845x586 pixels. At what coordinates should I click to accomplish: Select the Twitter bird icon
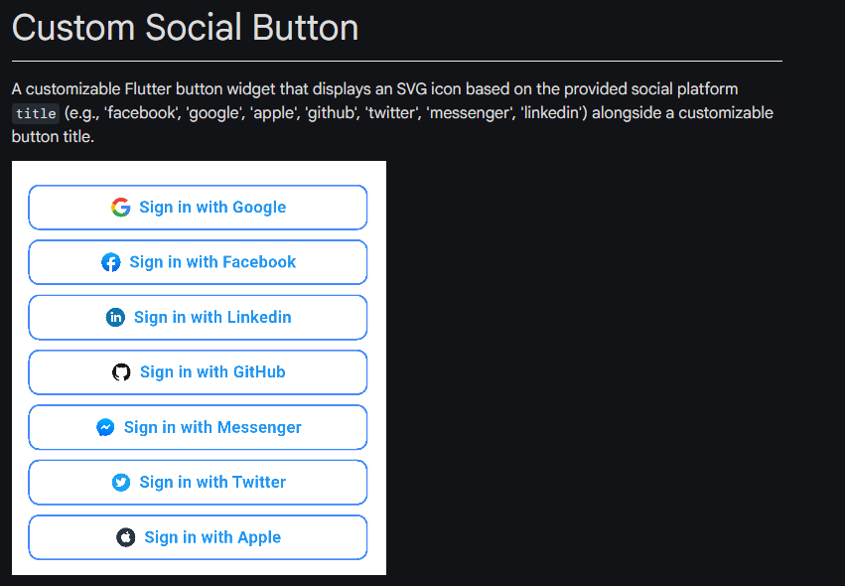tap(120, 482)
